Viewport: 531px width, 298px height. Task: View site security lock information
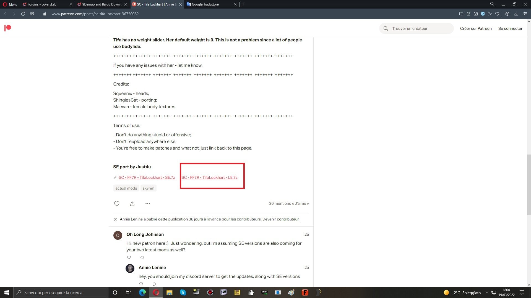[x=45, y=14]
